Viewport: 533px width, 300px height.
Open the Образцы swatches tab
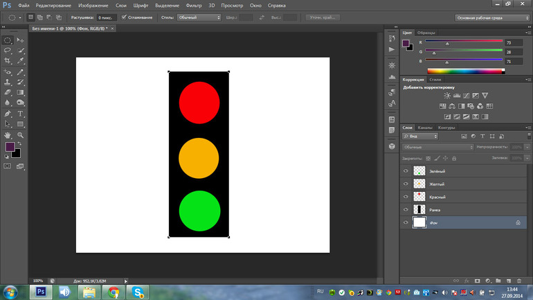426,33
